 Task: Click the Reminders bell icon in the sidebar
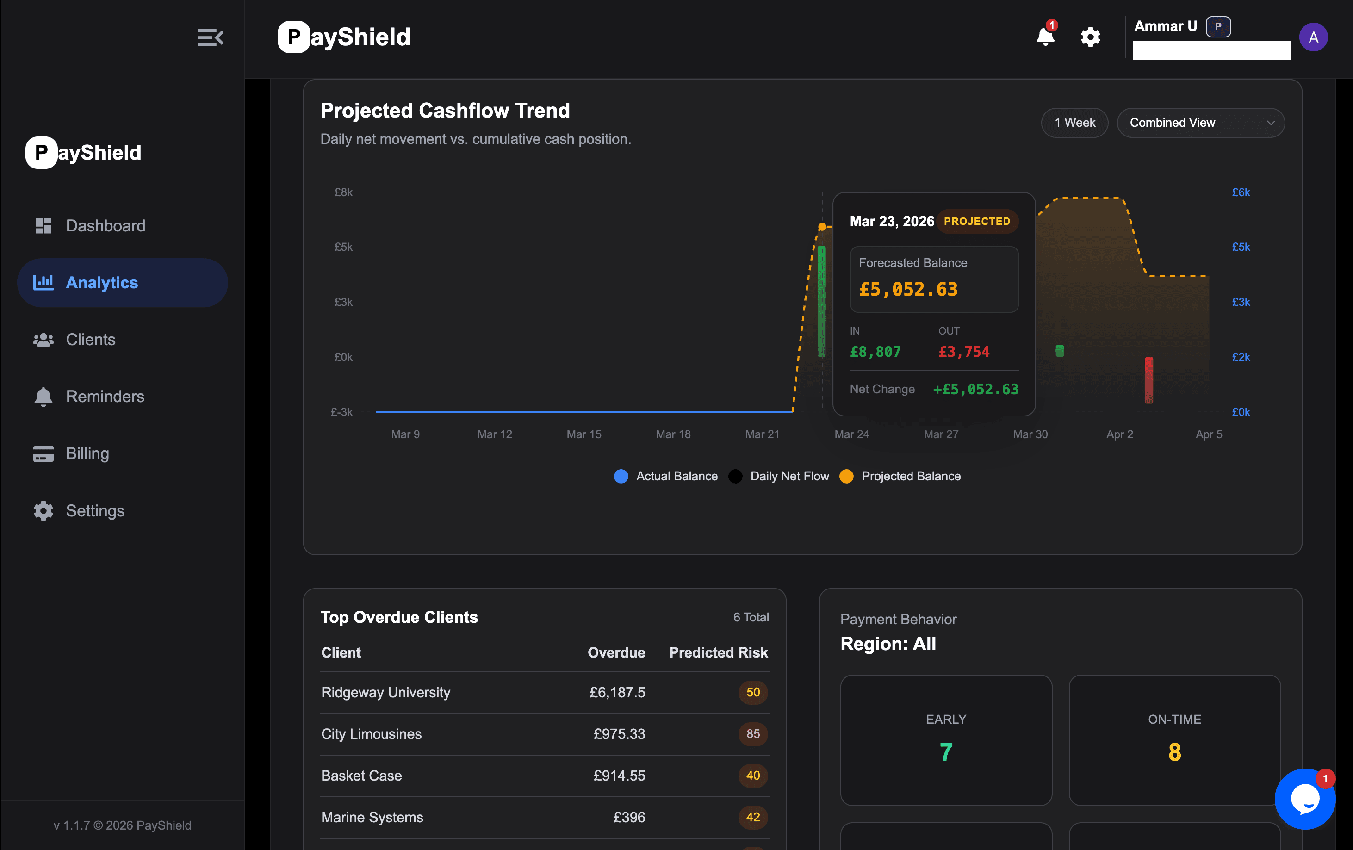43,397
